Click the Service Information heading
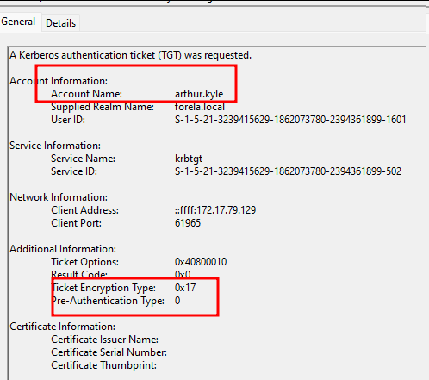Viewport: 429px width, 380px height. pyautogui.click(x=55, y=146)
